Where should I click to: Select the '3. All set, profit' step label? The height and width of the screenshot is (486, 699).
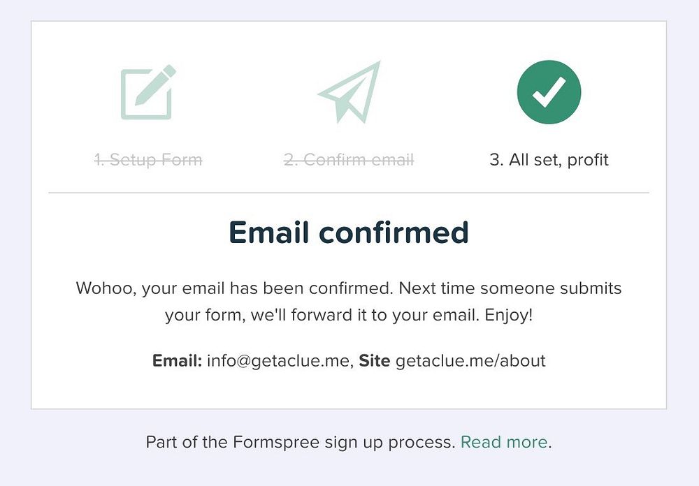click(549, 160)
